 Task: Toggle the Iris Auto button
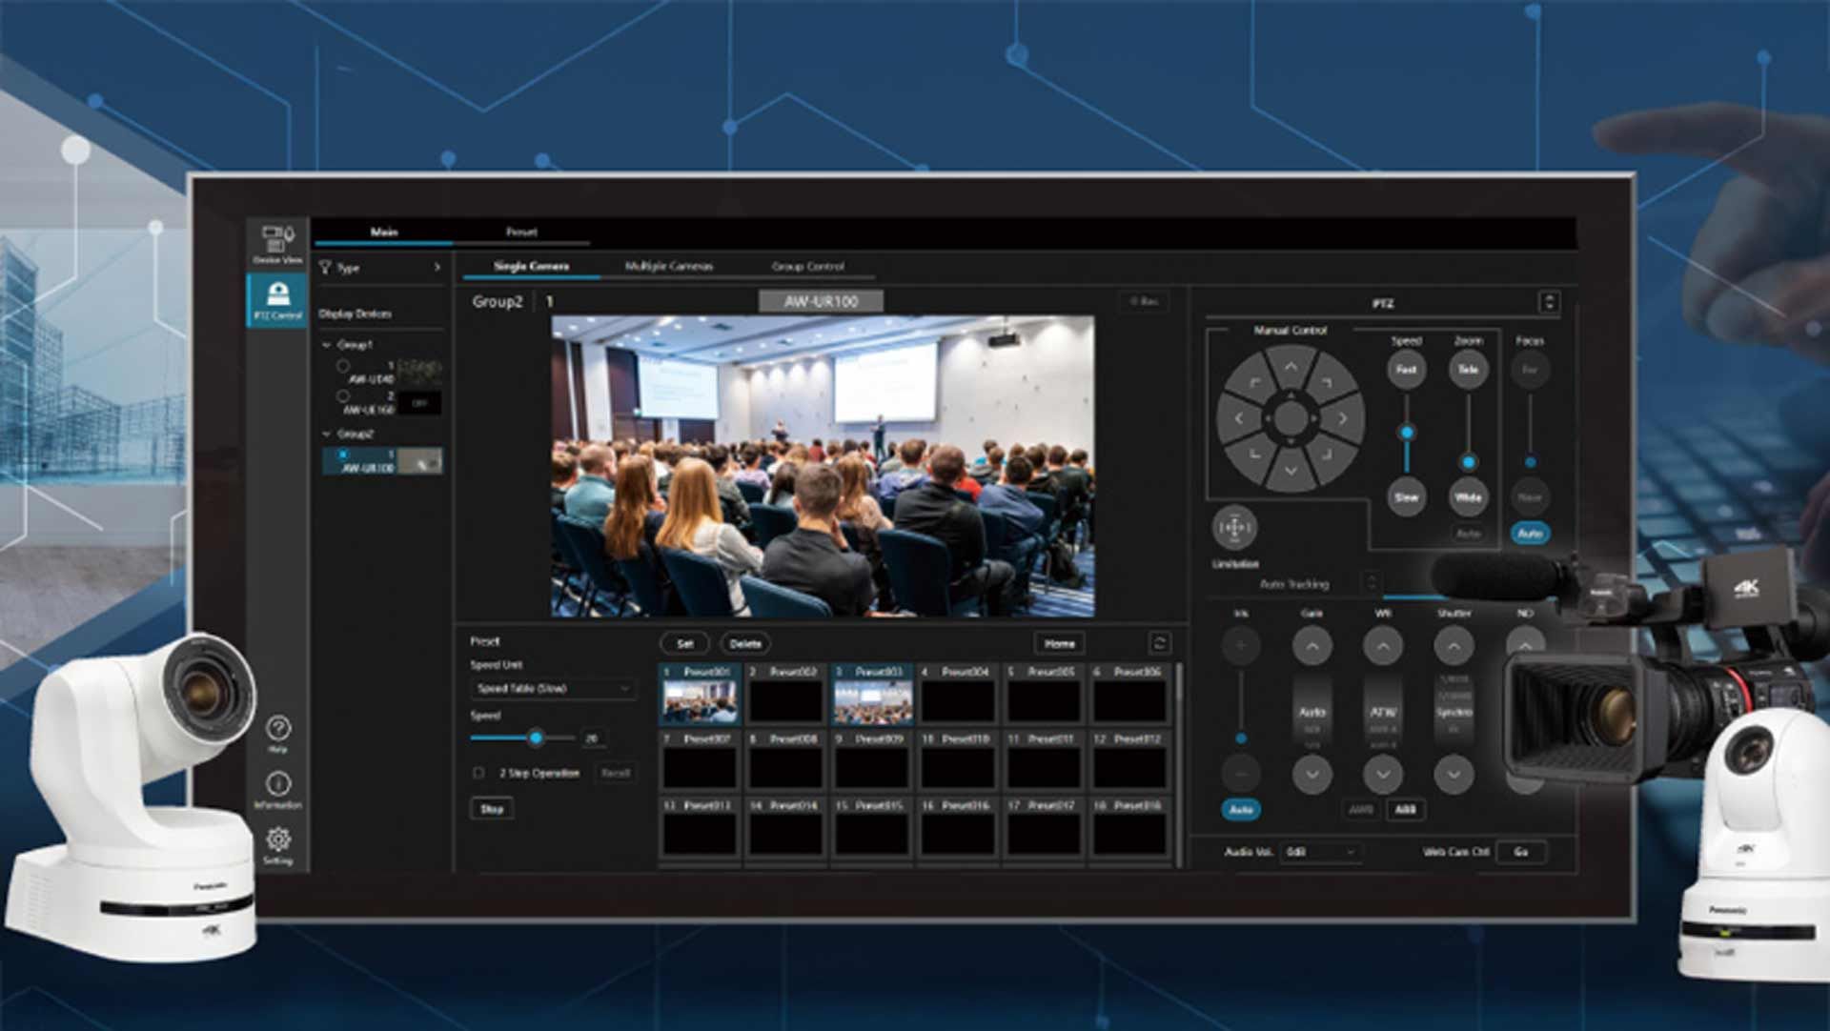click(x=1240, y=810)
